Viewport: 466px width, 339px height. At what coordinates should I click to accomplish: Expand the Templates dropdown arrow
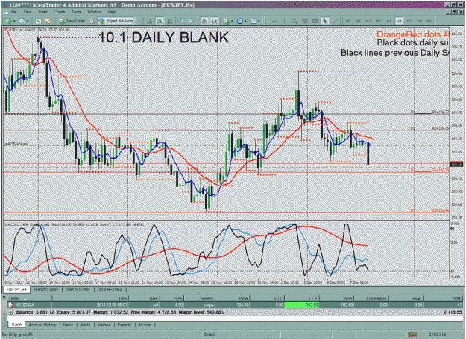[259, 22]
